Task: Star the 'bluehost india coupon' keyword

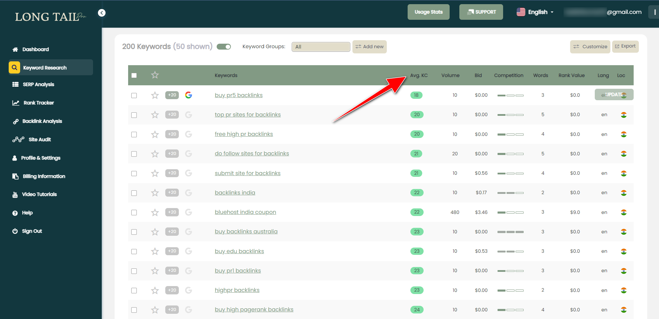Action: [155, 212]
